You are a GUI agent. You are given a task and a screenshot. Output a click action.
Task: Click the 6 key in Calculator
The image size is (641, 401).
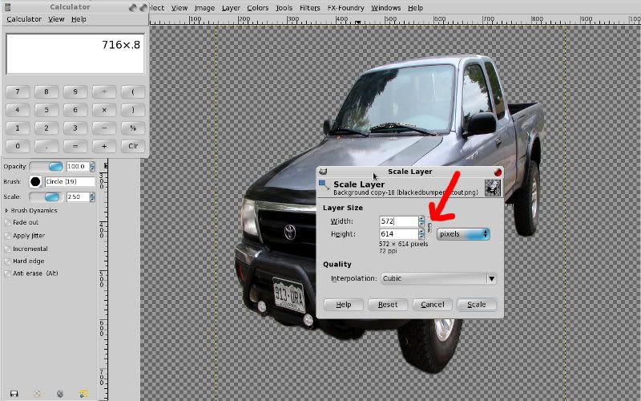(x=75, y=110)
